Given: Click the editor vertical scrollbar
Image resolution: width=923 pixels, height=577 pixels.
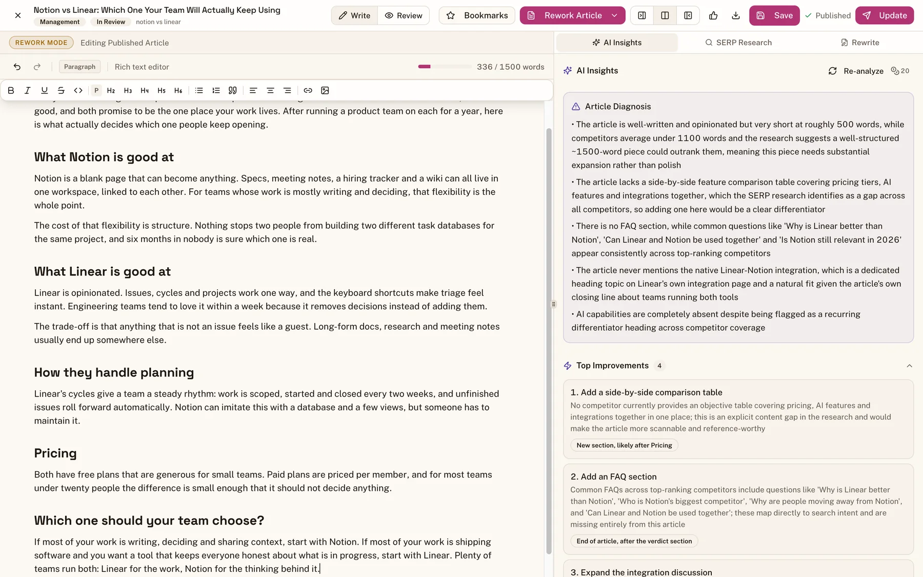Looking at the screenshot, I should [549, 341].
